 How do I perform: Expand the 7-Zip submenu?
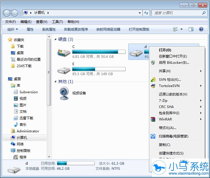click(x=201, y=100)
